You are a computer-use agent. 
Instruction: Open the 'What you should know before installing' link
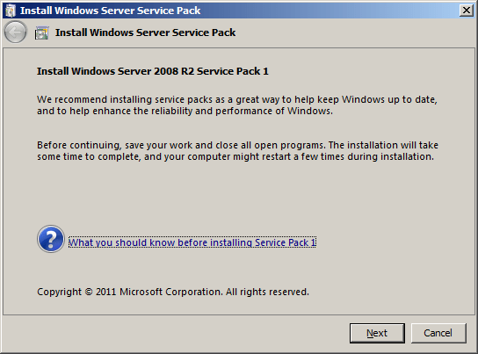[192, 242]
